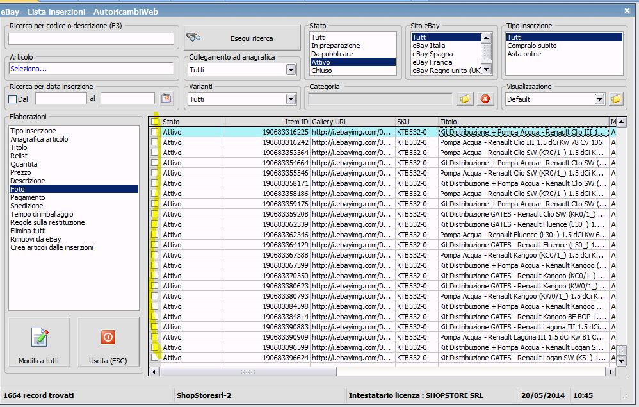Expand the Visualizzazione Default dropdown
The image size is (639, 407).
point(599,99)
